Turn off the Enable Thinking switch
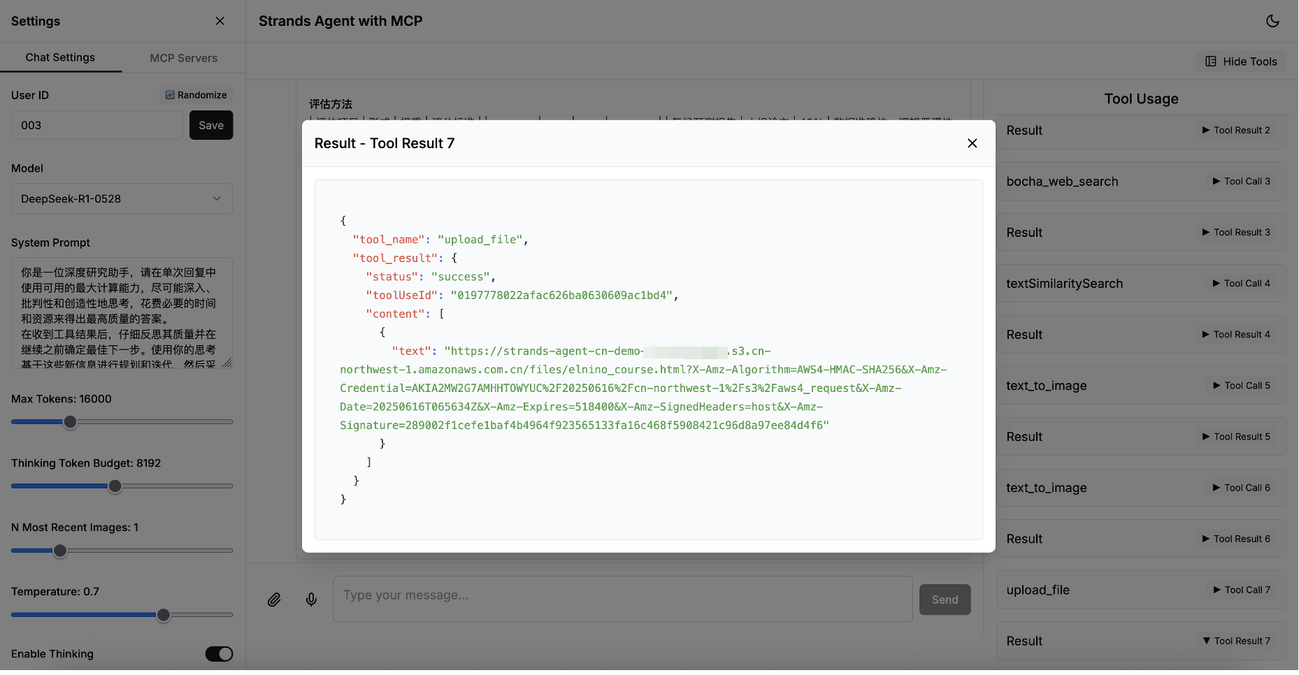The width and height of the screenshot is (1299, 675). (219, 653)
